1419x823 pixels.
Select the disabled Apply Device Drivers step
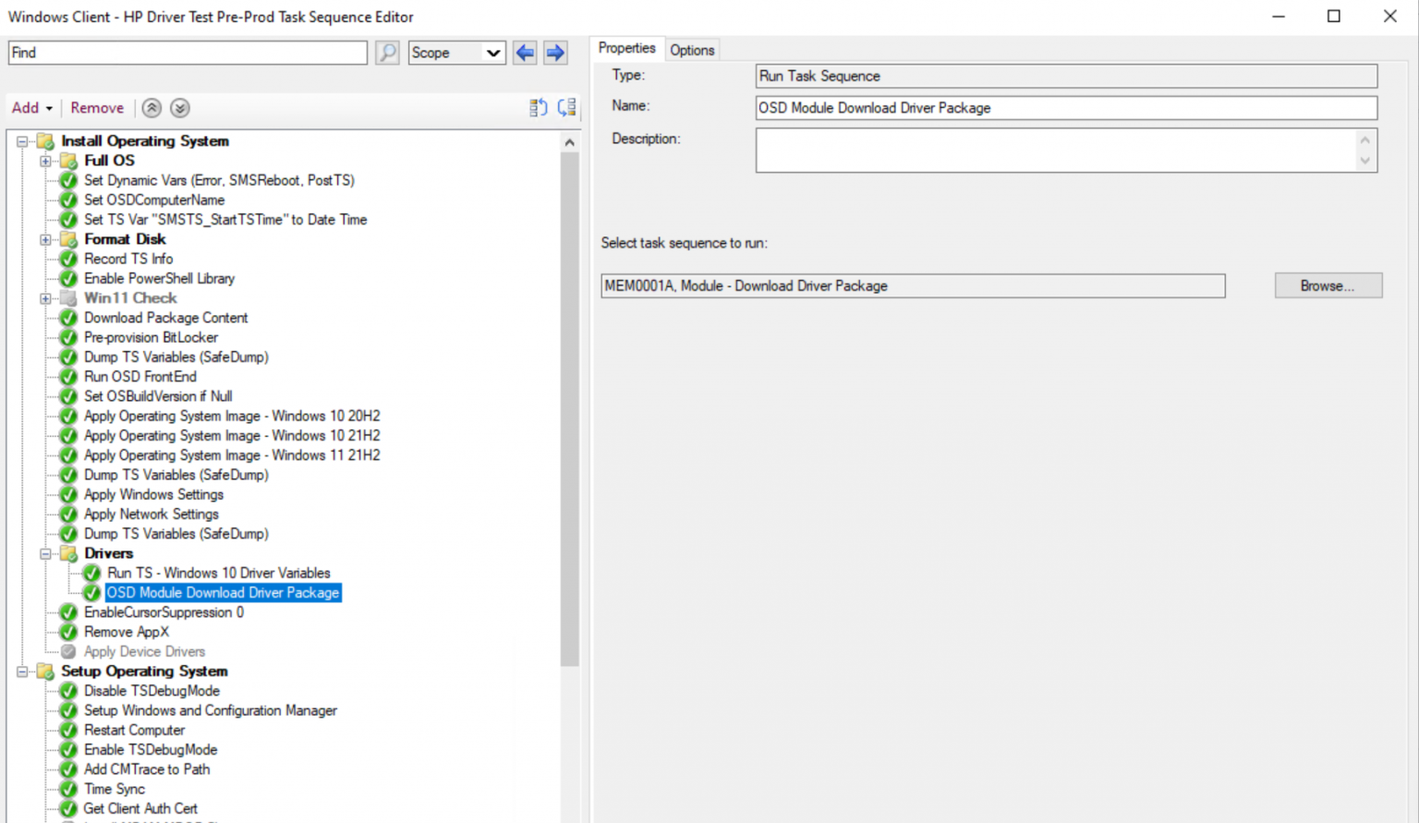coord(145,651)
